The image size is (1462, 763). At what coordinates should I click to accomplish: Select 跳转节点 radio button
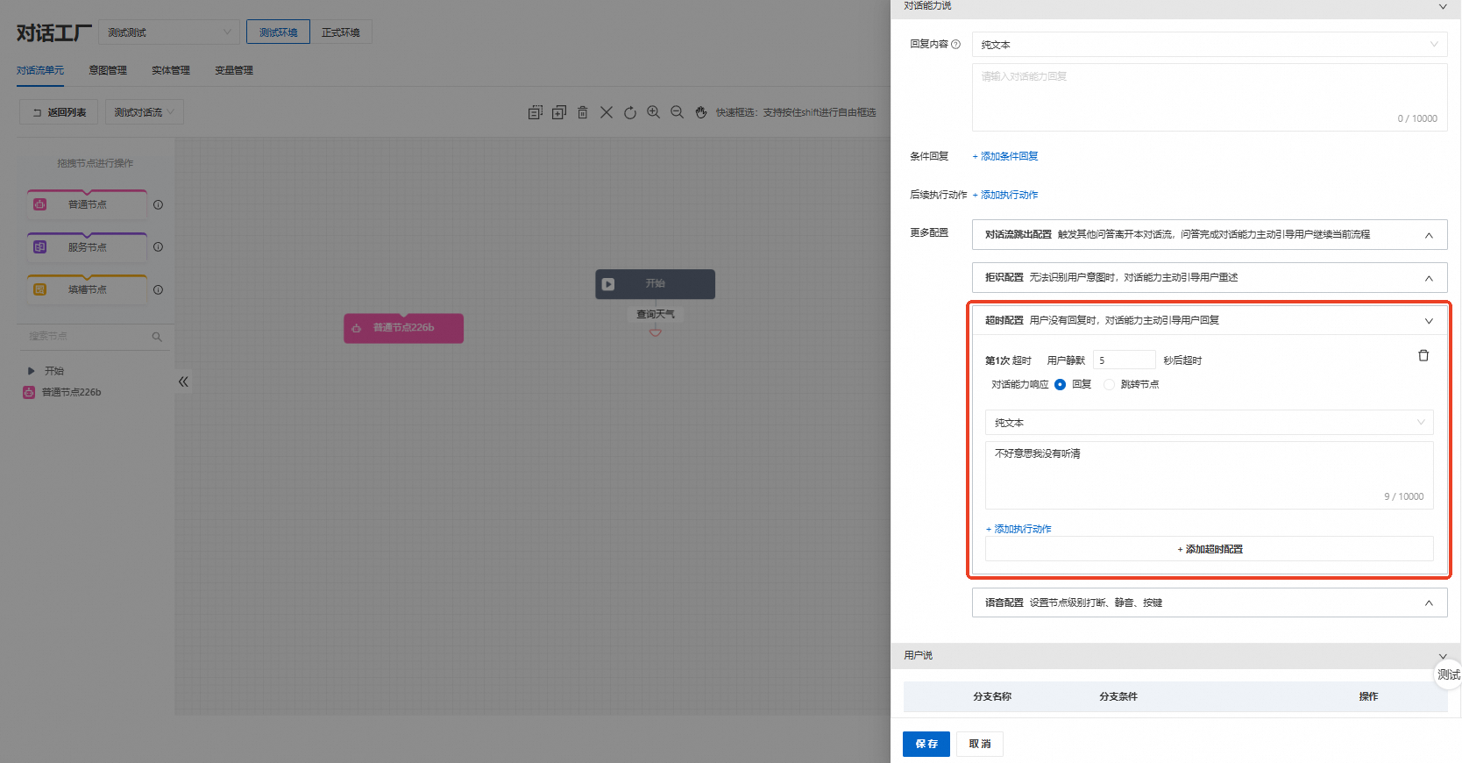click(1109, 384)
